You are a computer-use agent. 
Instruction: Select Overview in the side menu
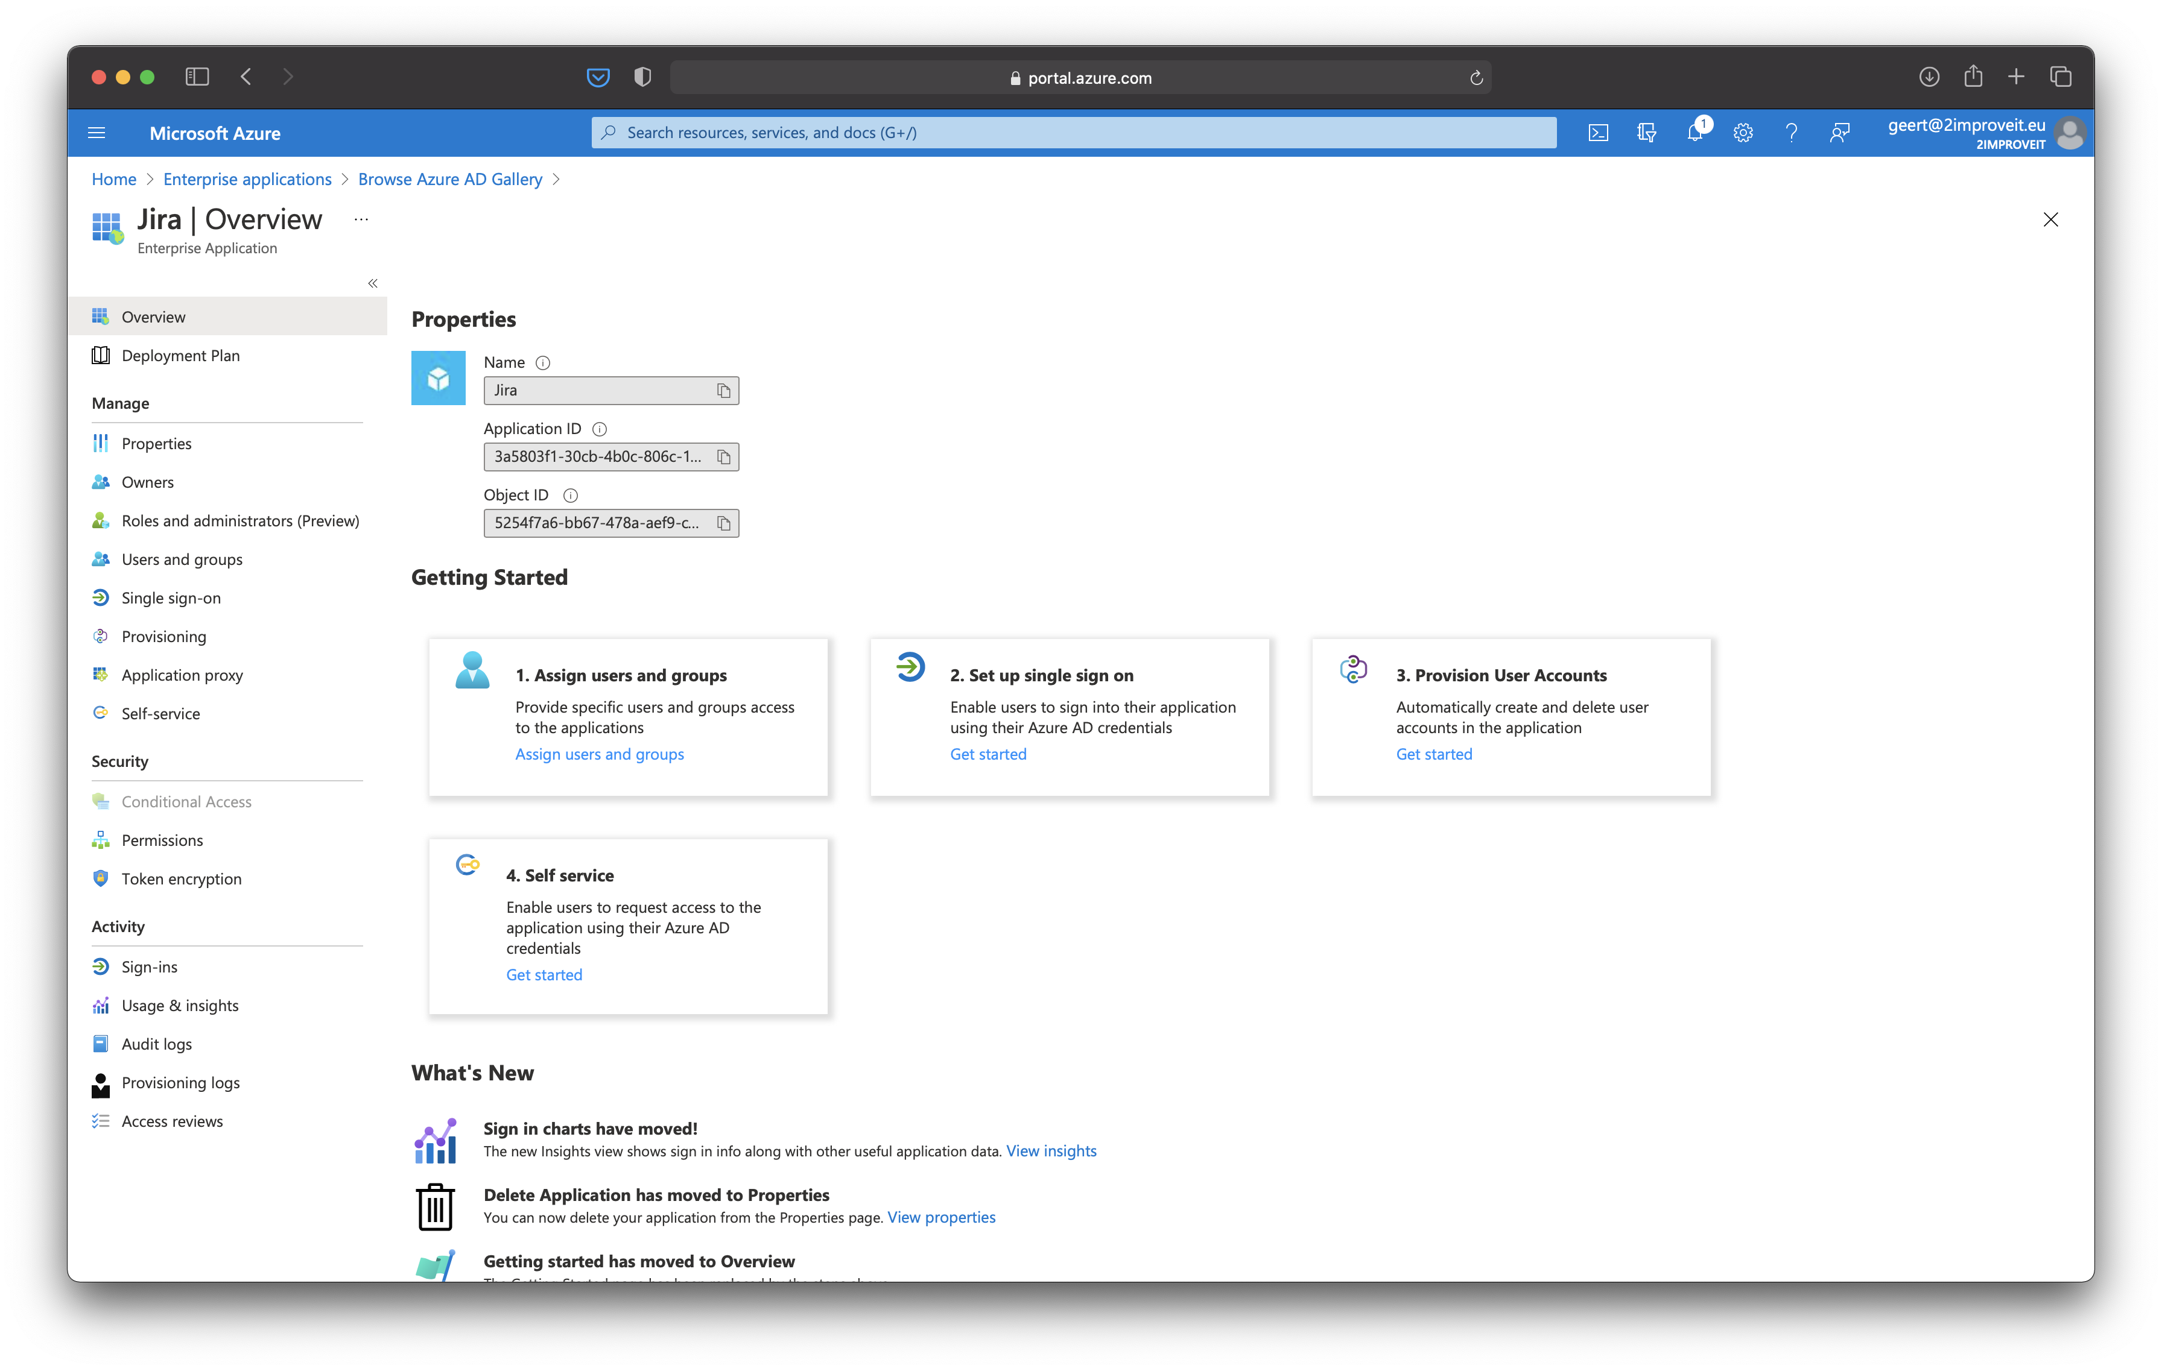click(x=228, y=317)
